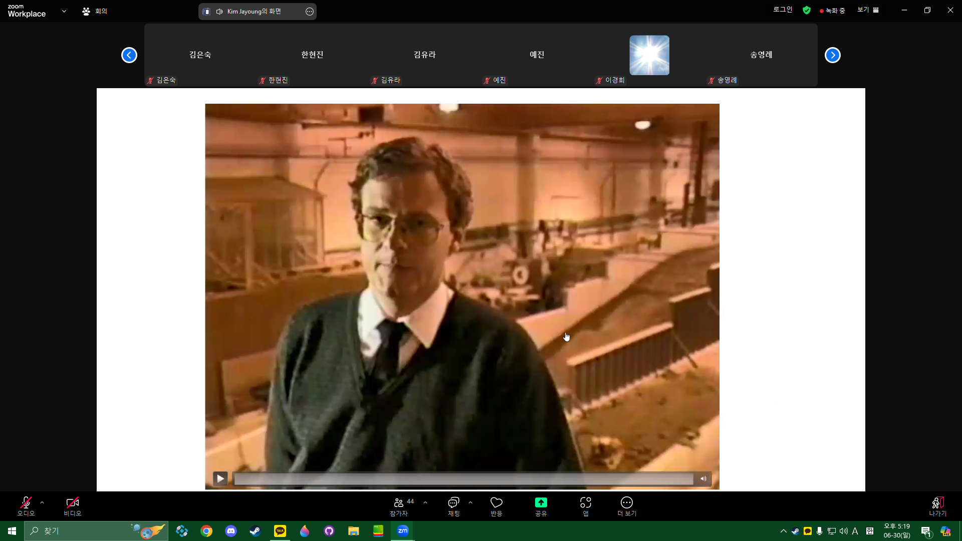Screen dimensions: 962x541
Task: Select 김유라 participant tile
Action: 425,55
